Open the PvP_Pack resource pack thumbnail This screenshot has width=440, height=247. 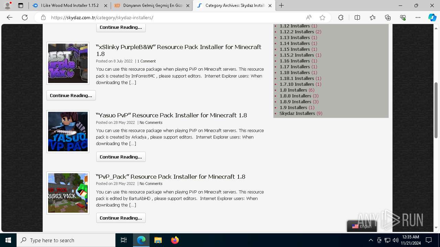click(68, 193)
